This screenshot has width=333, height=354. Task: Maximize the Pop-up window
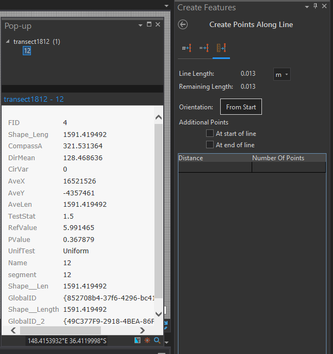[x=149, y=24]
